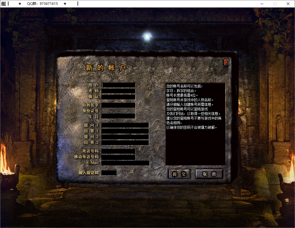Select the 身份证号 ID number field
The image size is (295, 228).
click(x=118, y=111)
